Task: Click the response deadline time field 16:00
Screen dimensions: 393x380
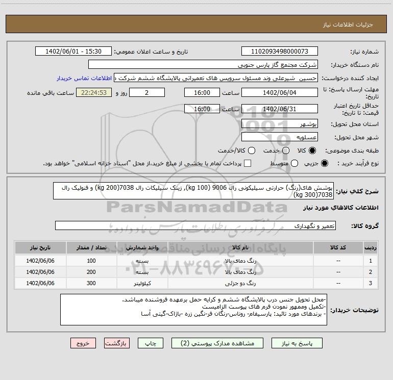Action: (202, 92)
